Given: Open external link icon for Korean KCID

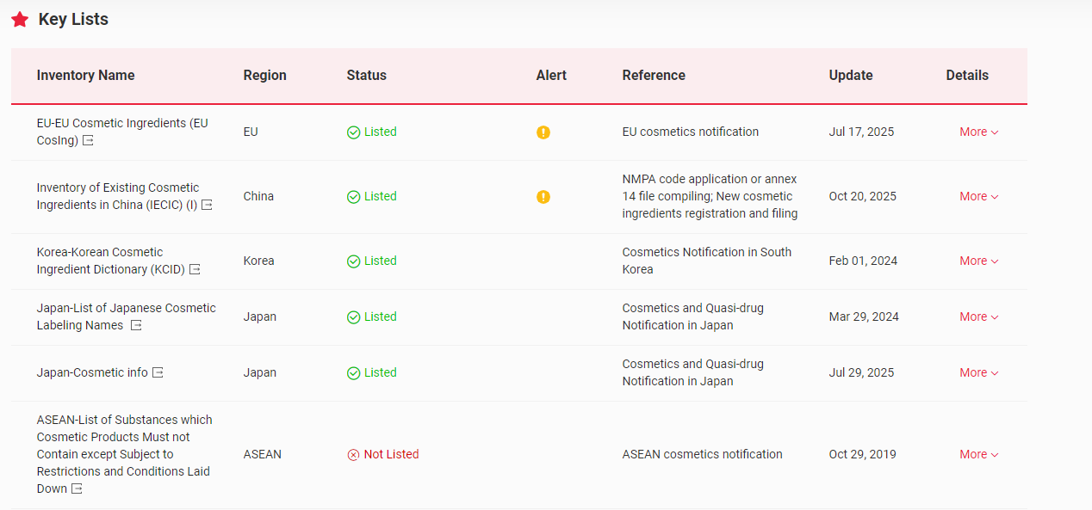Looking at the screenshot, I should coord(195,270).
